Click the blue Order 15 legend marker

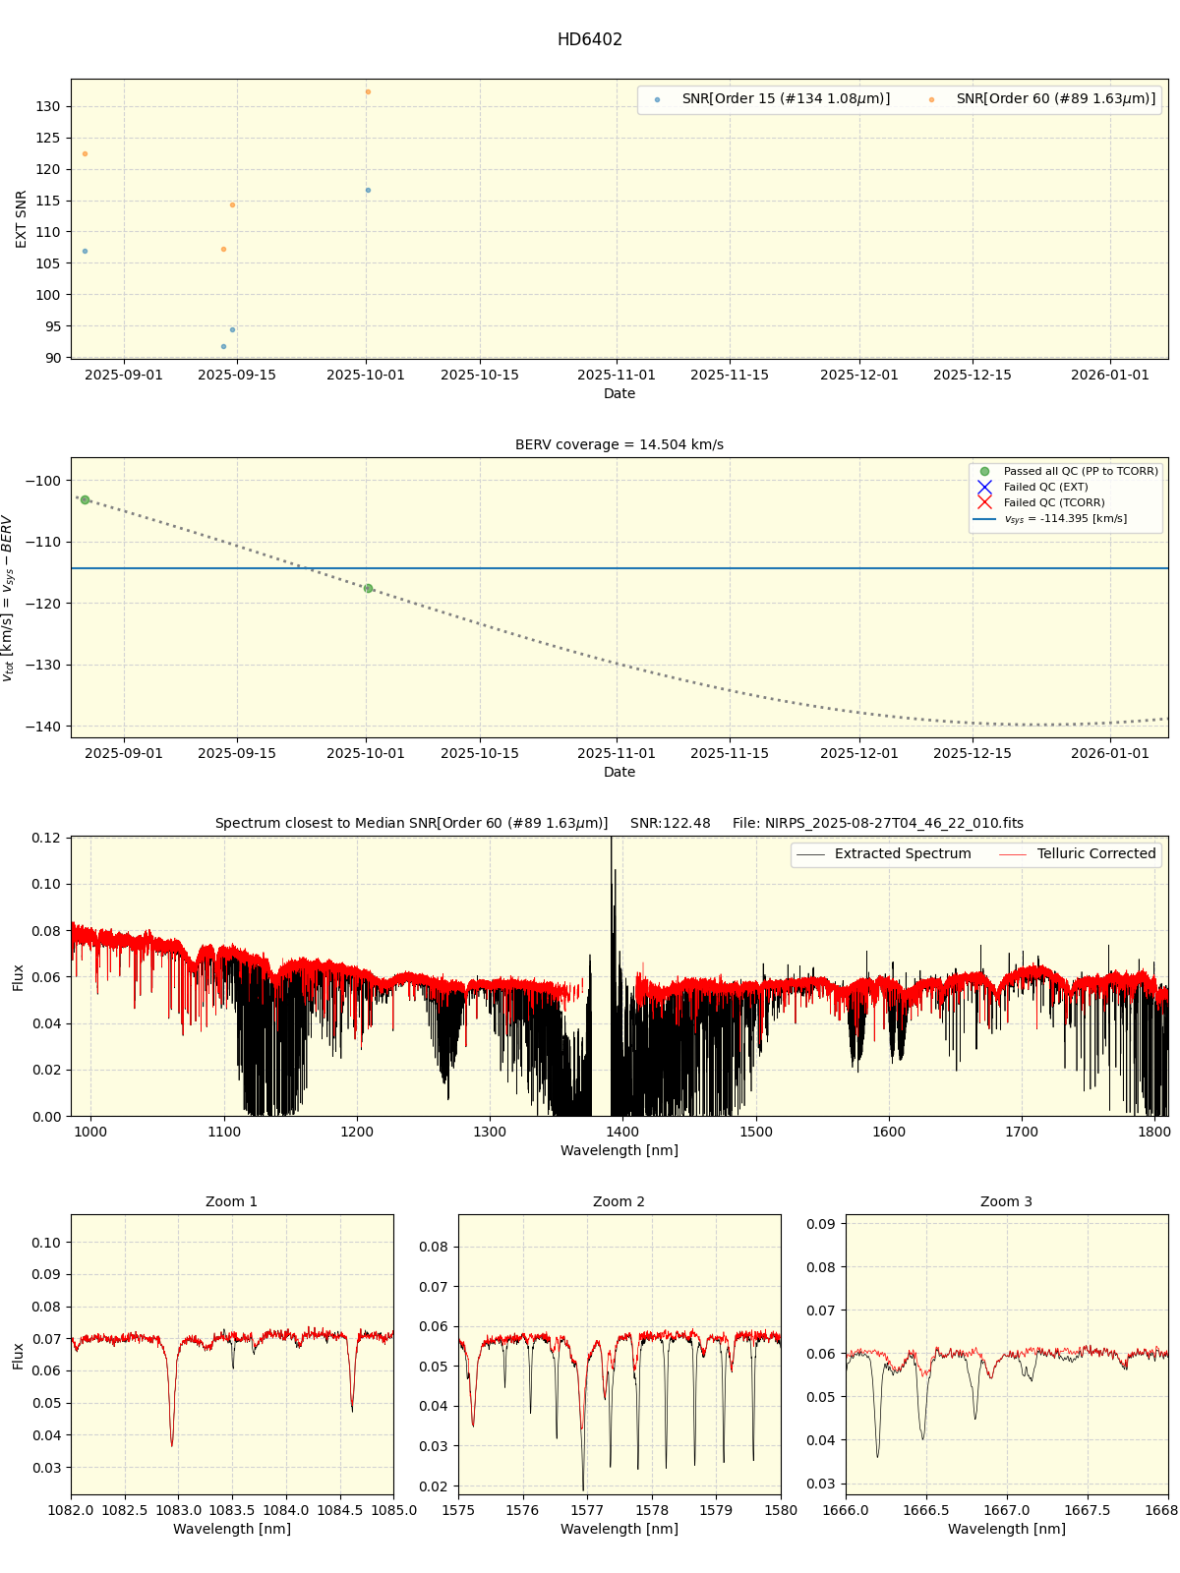657,99
